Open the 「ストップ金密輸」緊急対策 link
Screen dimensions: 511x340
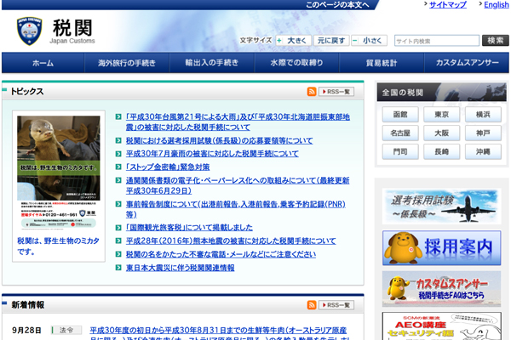168,167
